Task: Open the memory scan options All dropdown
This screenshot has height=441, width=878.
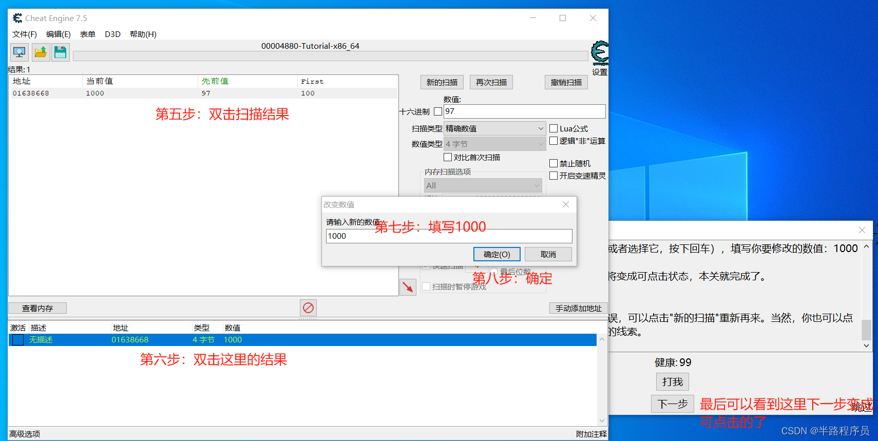Action: tap(483, 185)
